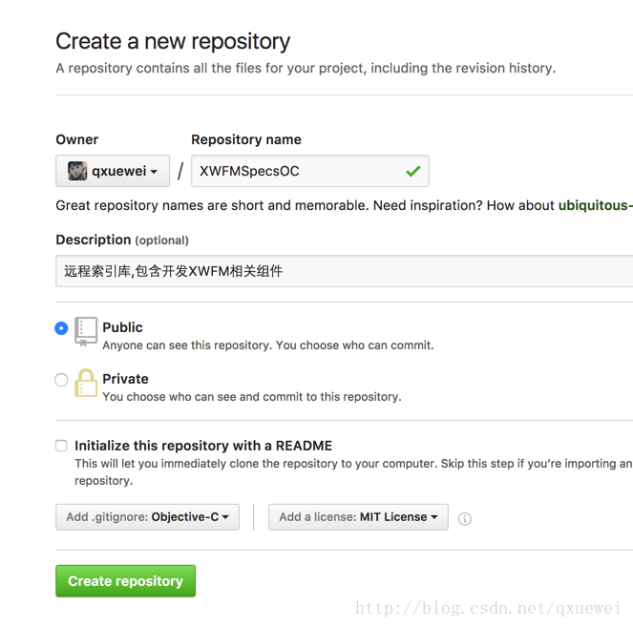Open the Owner dropdown qxuewei

tap(113, 171)
